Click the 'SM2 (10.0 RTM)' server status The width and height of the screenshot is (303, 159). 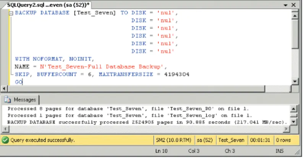pyautogui.click(x=173, y=140)
